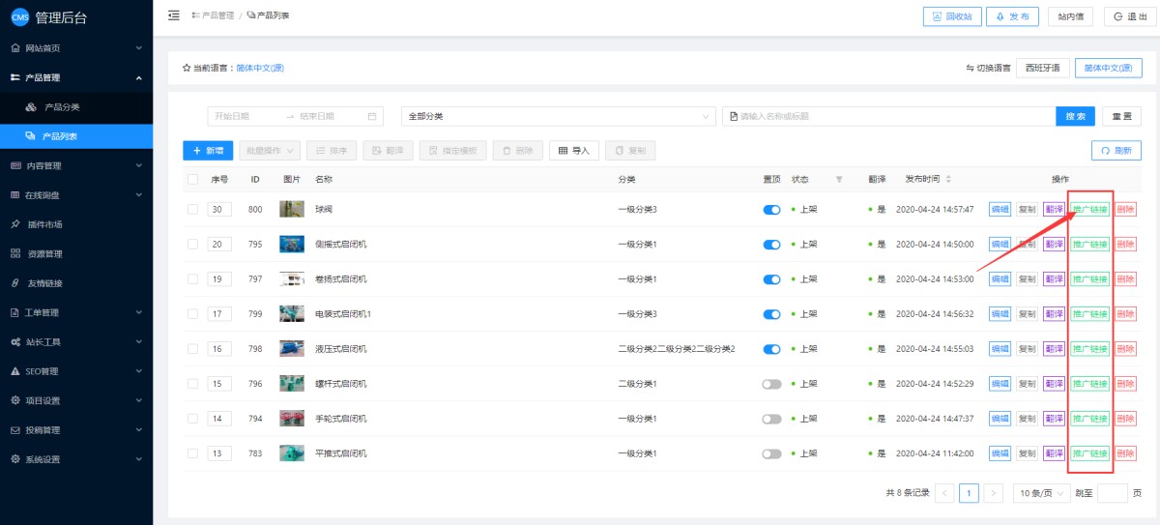
Task: Check the select-all checkbox in table header
Action: (193, 180)
